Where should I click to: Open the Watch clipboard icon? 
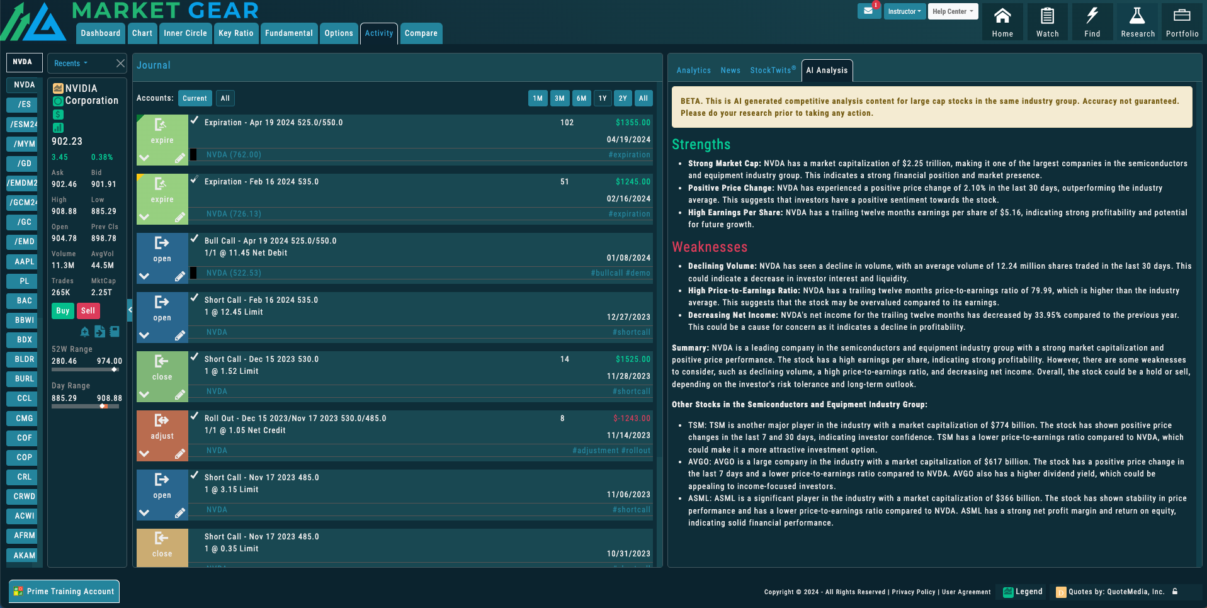tap(1047, 22)
